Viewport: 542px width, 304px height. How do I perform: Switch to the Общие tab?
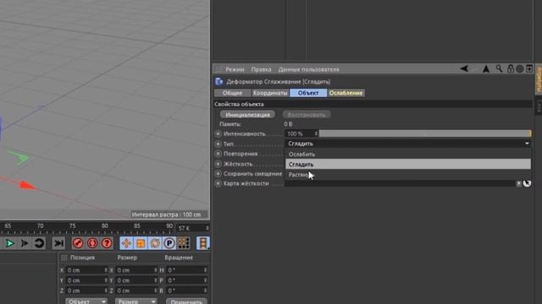tap(232, 93)
